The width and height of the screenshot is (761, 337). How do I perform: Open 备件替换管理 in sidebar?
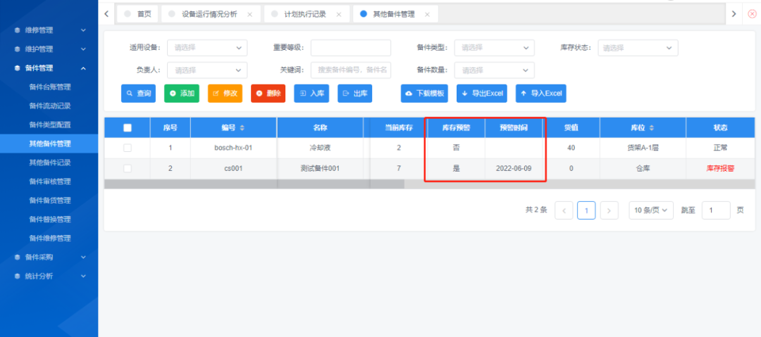[49, 220]
